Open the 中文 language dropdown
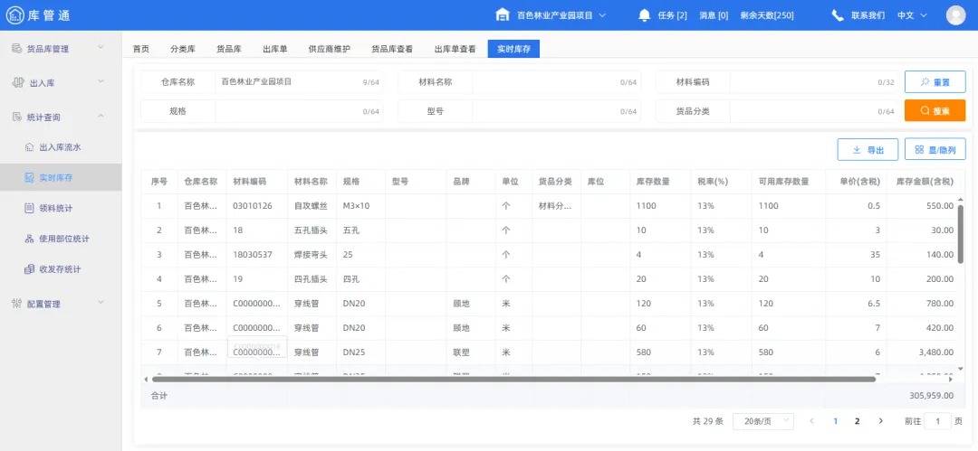 point(912,15)
